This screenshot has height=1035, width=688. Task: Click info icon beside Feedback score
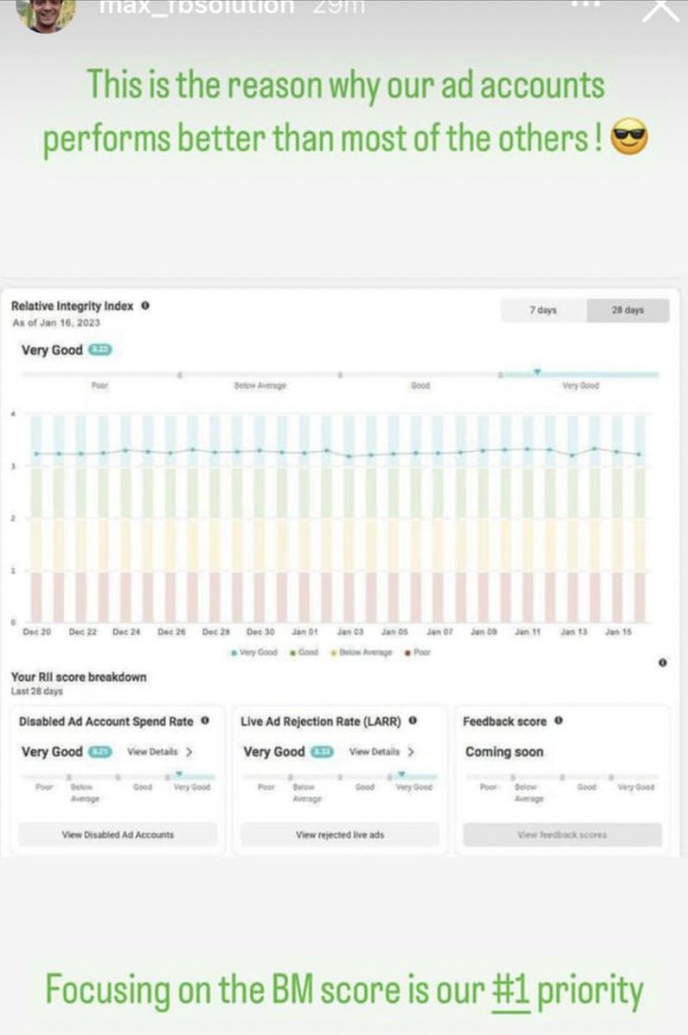tap(558, 720)
